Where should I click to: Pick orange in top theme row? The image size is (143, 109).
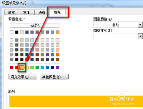pos(57,32)
